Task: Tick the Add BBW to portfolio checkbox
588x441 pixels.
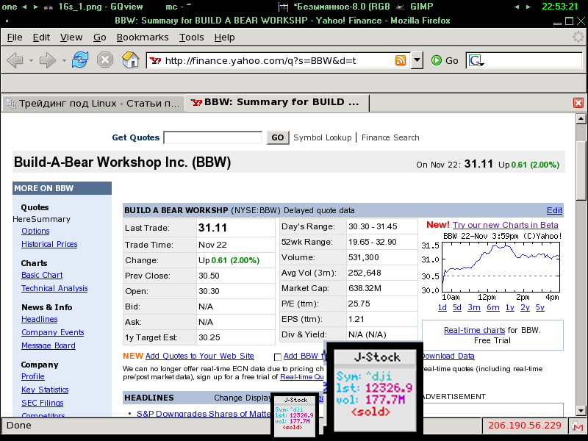Action: point(278,357)
